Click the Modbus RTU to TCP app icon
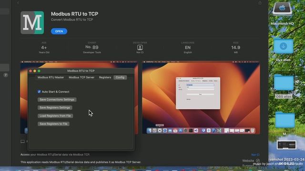305x171 pixels. pos(32,23)
